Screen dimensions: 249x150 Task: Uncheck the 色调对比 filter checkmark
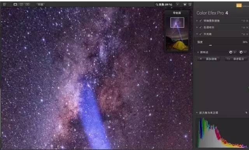click(201, 27)
